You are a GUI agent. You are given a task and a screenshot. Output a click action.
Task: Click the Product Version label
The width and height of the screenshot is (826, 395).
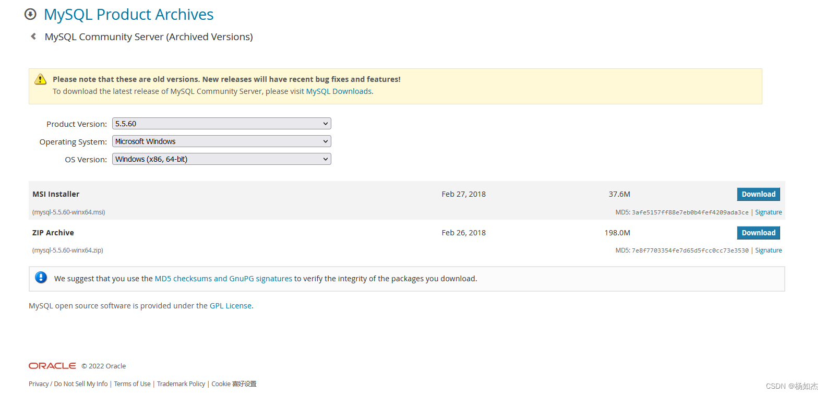77,124
